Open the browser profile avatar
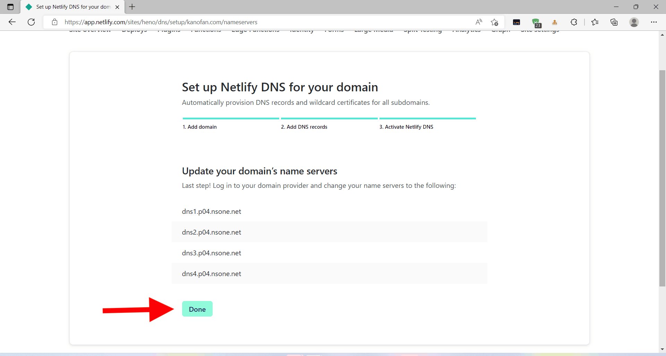Viewport: 666px width, 356px height. (634, 22)
